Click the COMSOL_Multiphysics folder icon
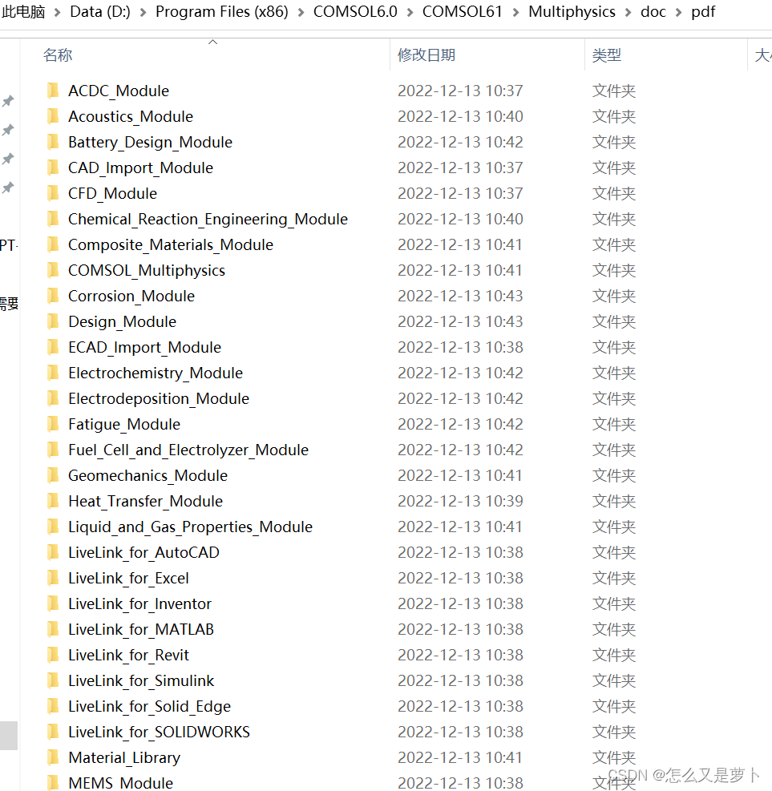The height and width of the screenshot is (791, 772). pos(53,270)
